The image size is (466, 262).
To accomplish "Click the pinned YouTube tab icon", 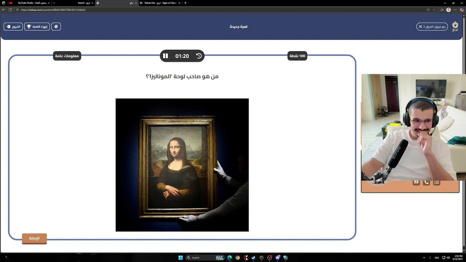I will (11, 3).
